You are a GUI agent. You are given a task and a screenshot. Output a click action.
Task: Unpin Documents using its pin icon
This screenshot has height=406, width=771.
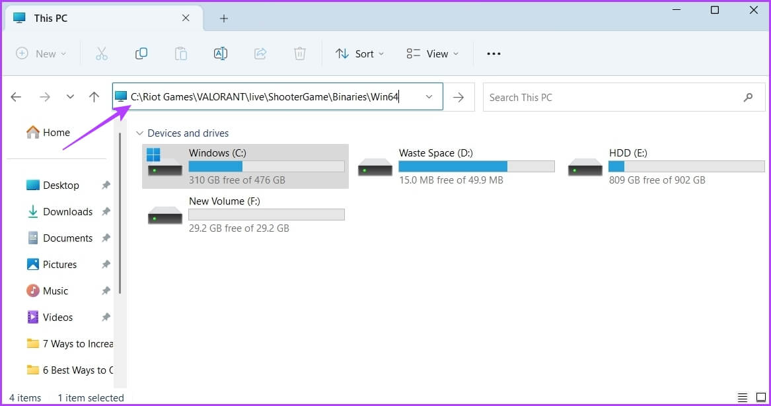coord(106,238)
